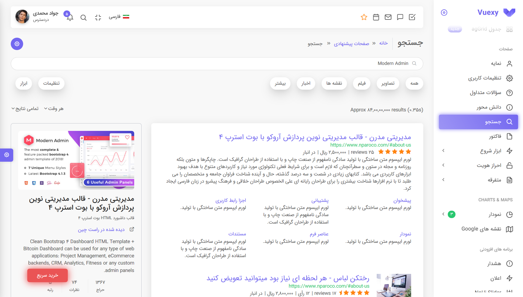The height and width of the screenshot is (297, 523).
Task: Open notifications bell icon
Action: (70, 18)
